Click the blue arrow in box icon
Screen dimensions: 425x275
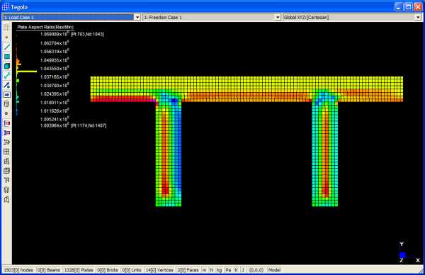coord(7,94)
